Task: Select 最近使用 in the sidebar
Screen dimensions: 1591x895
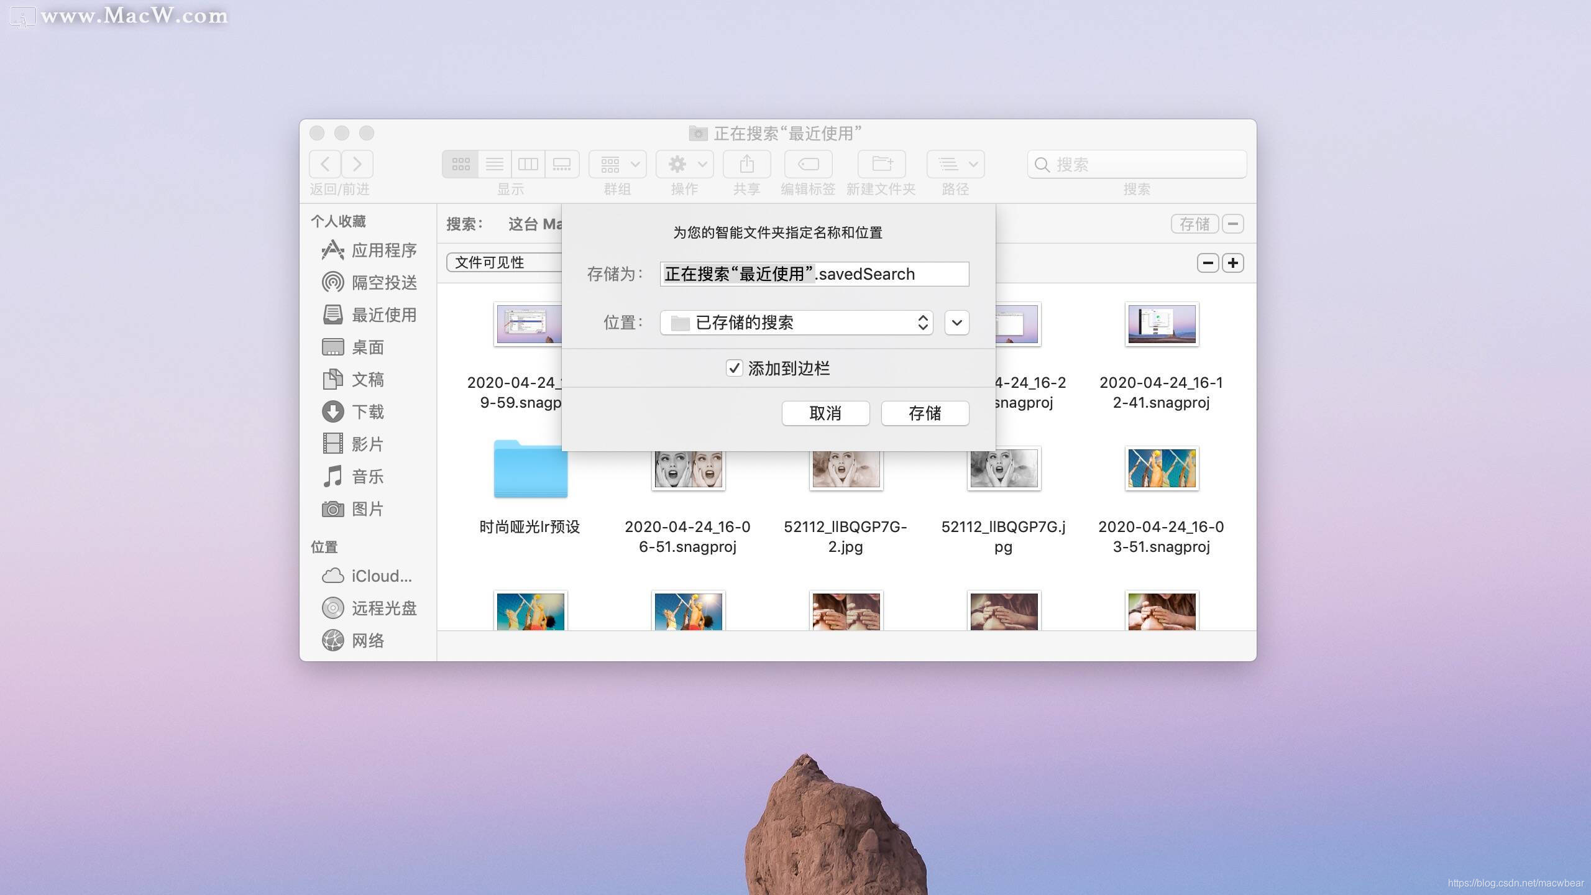Action: coord(370,315)
